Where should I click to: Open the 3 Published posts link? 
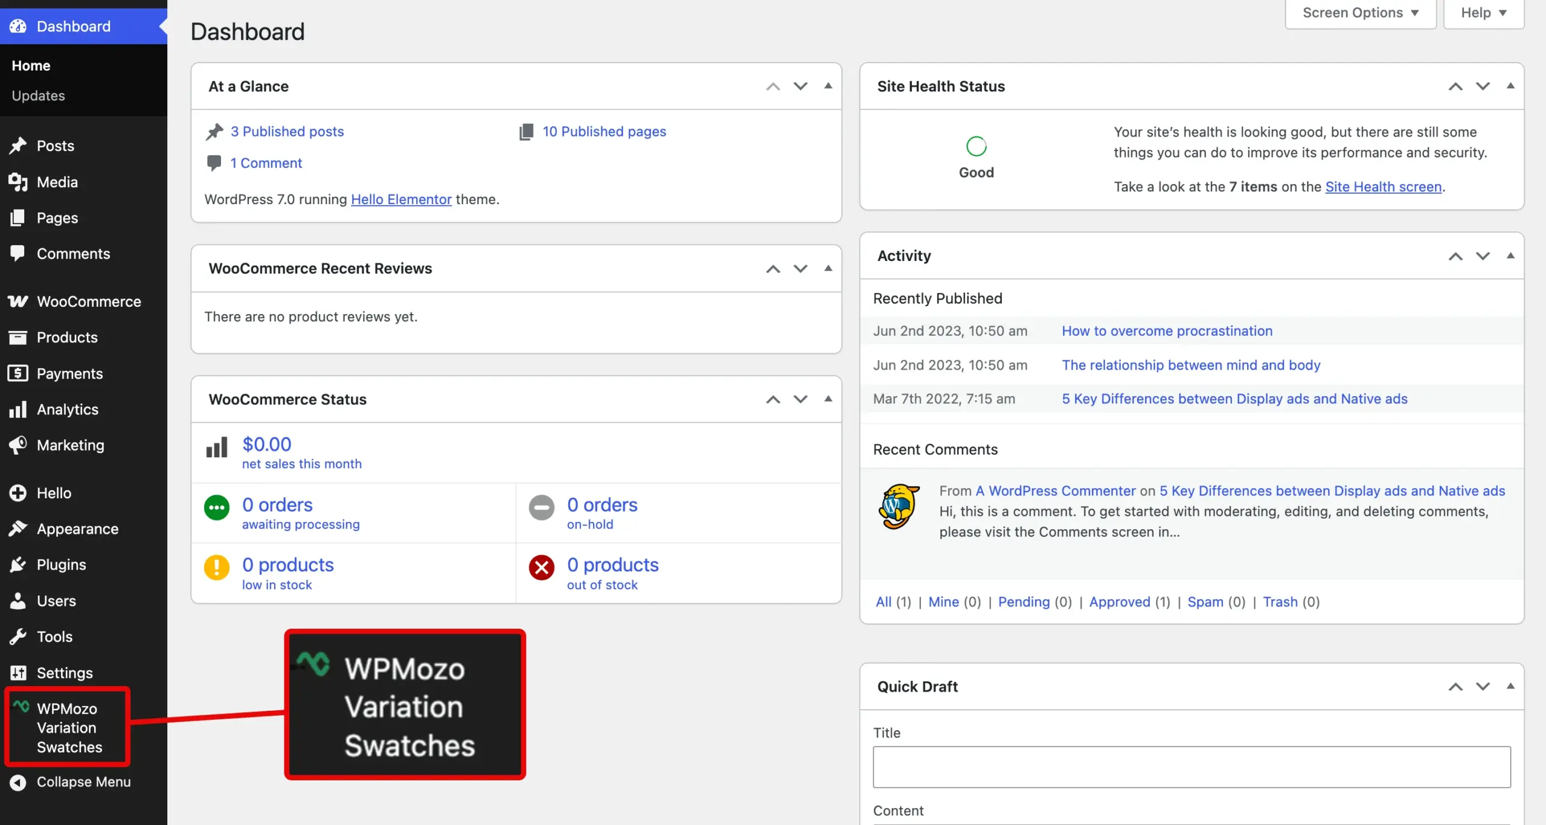pos(287,131)
